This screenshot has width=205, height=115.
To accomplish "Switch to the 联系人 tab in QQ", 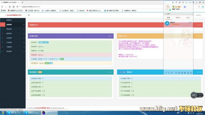I will 178,18.
